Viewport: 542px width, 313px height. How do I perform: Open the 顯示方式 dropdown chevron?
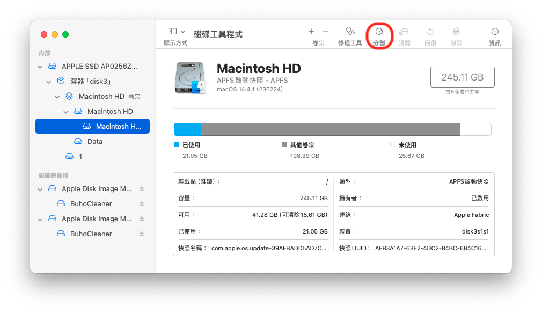tap(183, 32)
